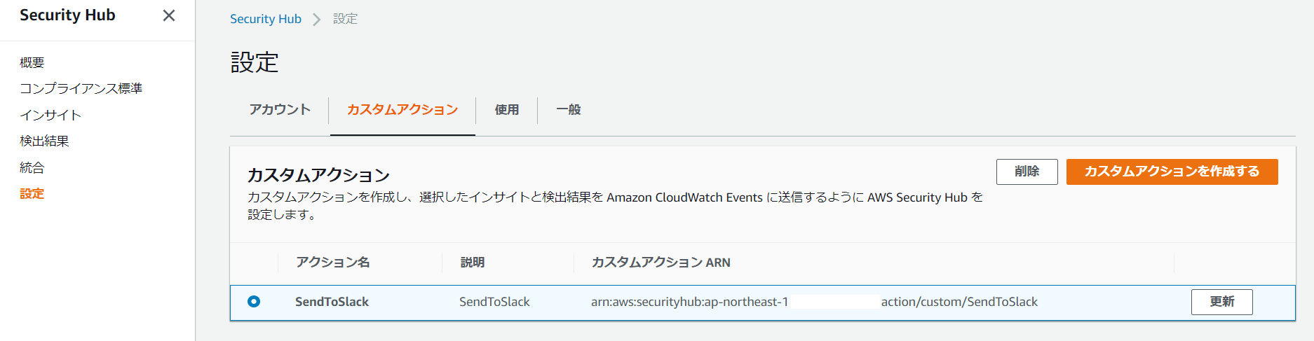Navigate to 検出結果 in sidebar

(x=44, y=141)
